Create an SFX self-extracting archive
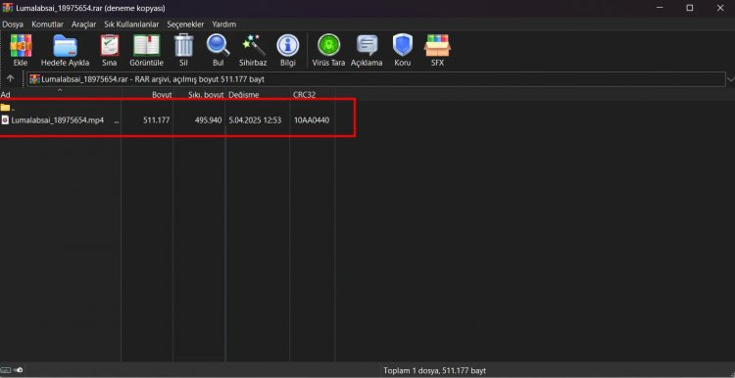 coord(437,50)
